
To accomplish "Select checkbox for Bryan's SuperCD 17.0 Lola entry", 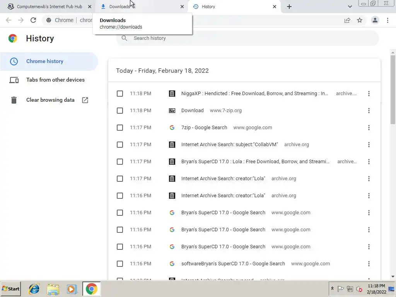I will pyautogui.click(x=120, y=162).
